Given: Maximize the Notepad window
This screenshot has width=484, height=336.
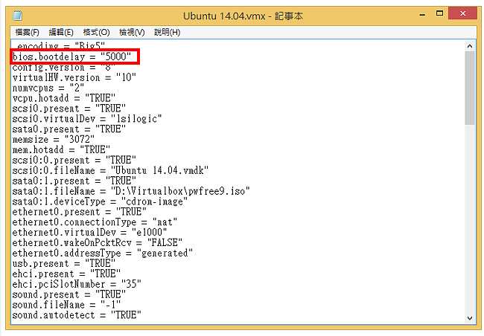Looking at the screenshot, I should click(x=439, y=13).
